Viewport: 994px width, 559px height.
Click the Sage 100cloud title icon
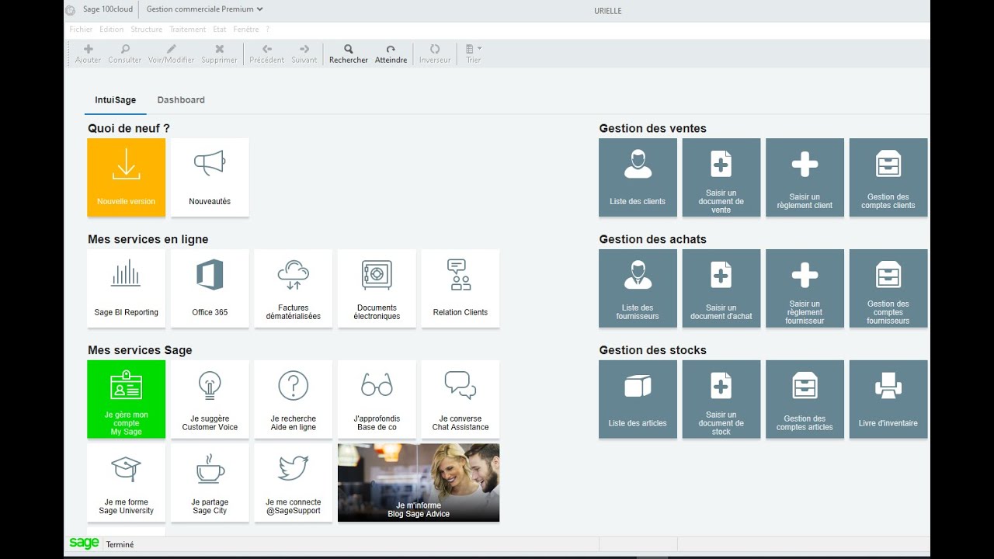(x=71, y=10)
